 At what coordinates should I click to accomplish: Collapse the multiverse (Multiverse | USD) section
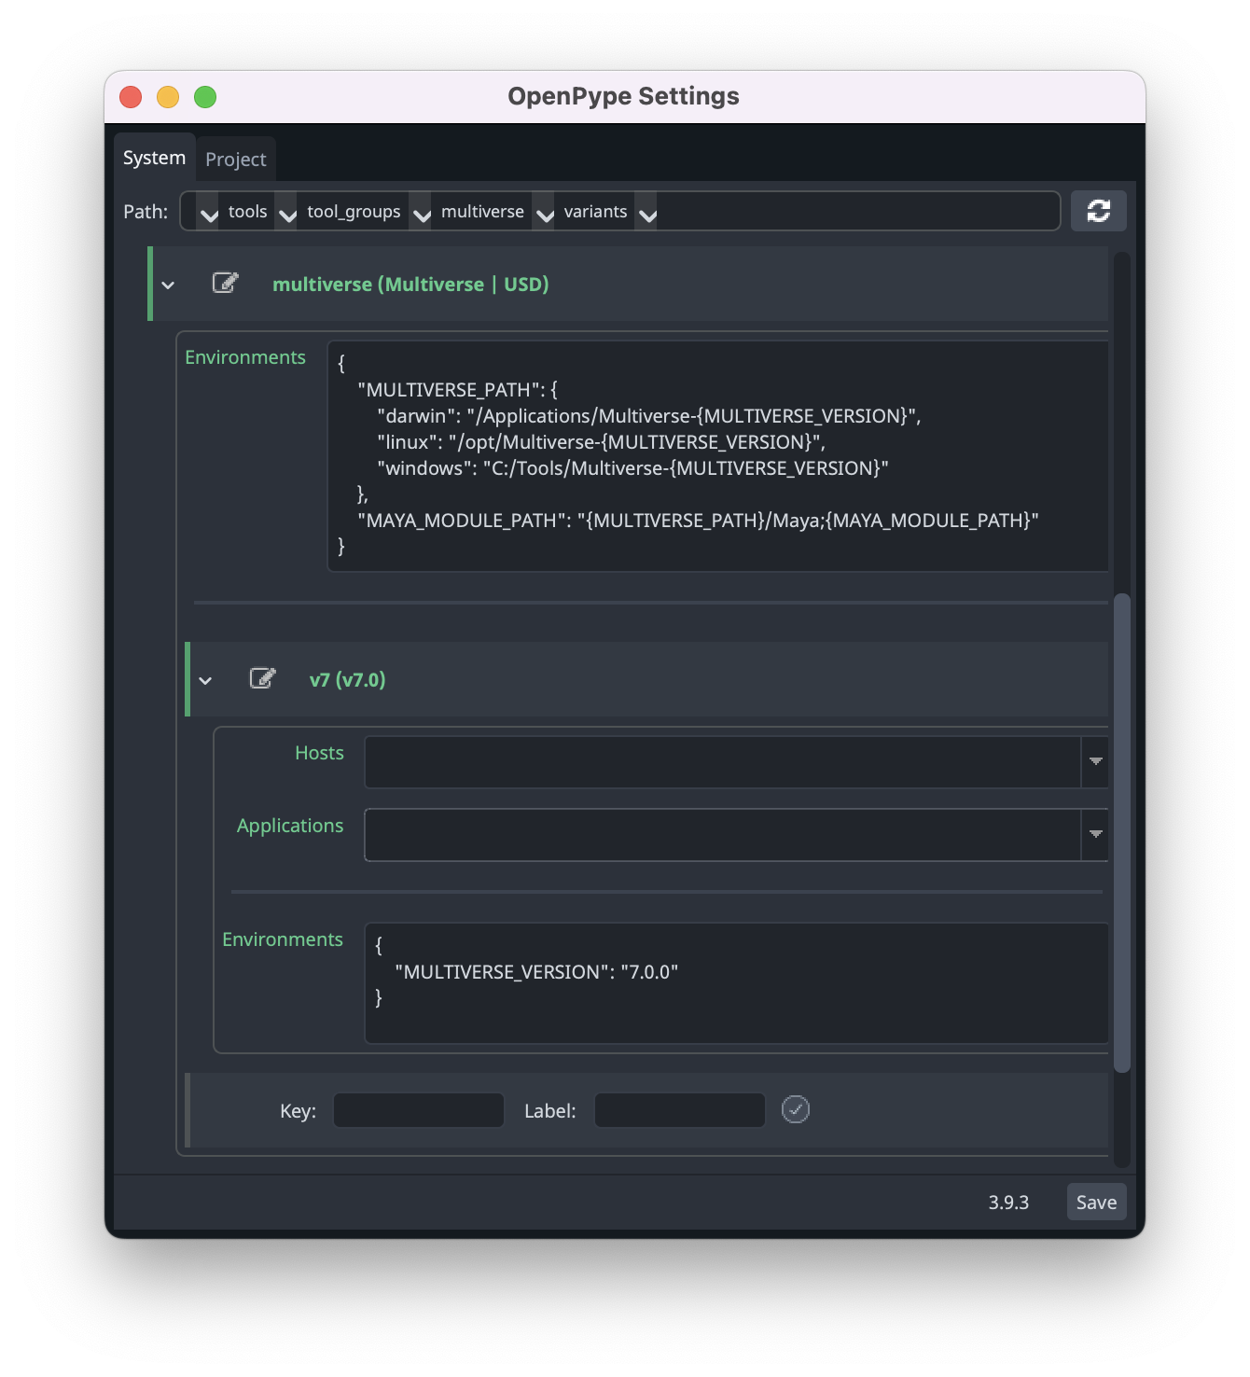[168, 285]
